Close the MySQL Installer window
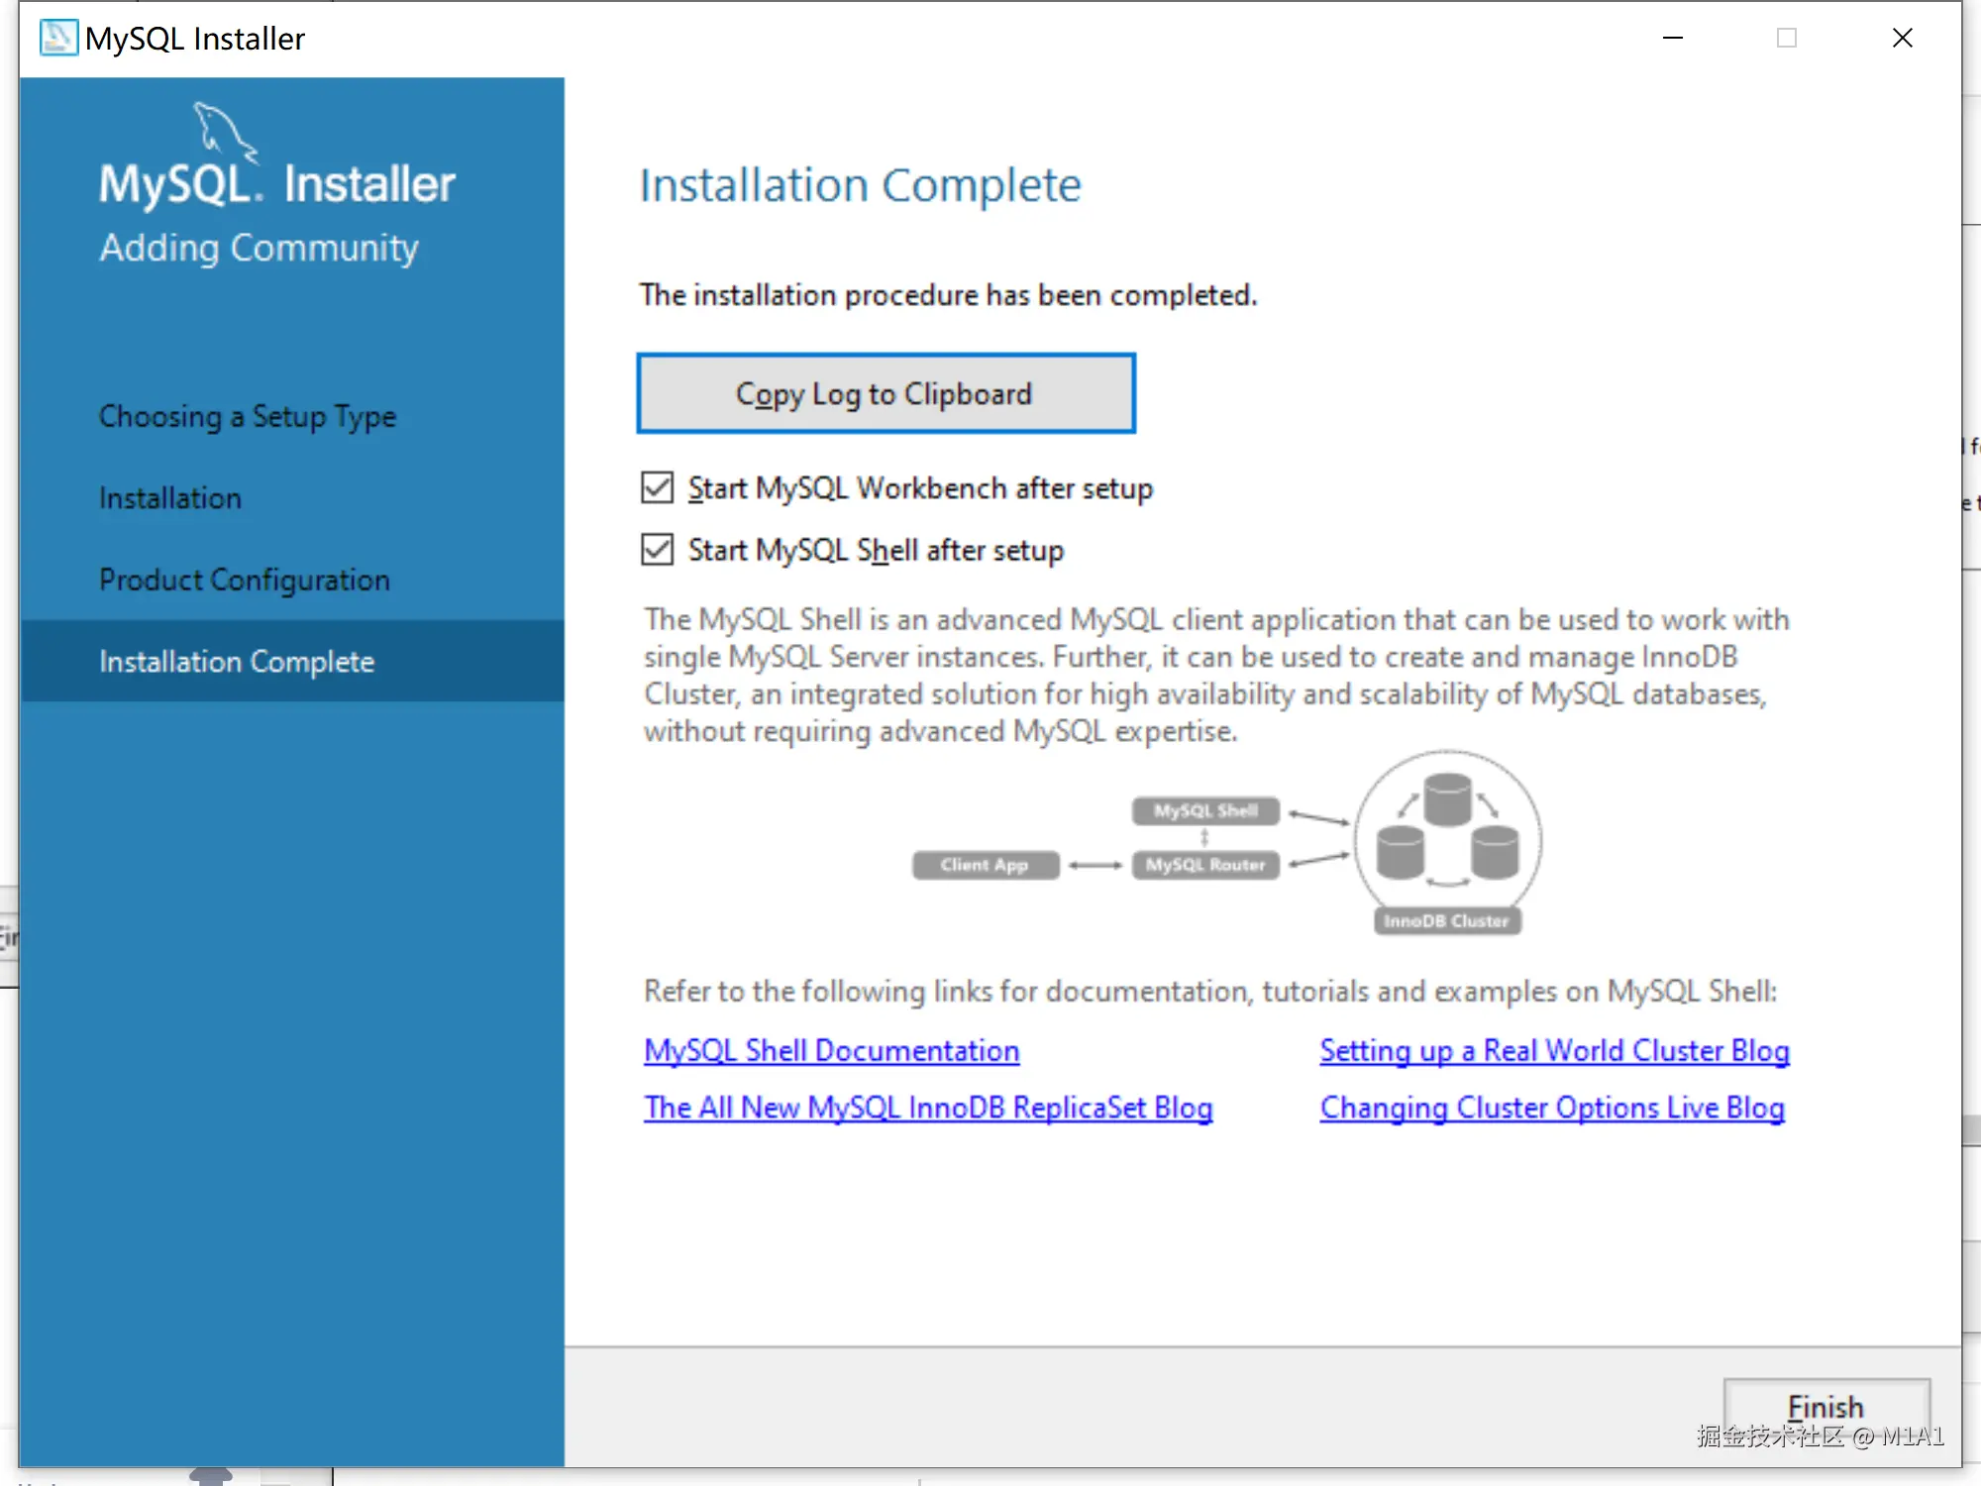 [x=1902, y=38]
